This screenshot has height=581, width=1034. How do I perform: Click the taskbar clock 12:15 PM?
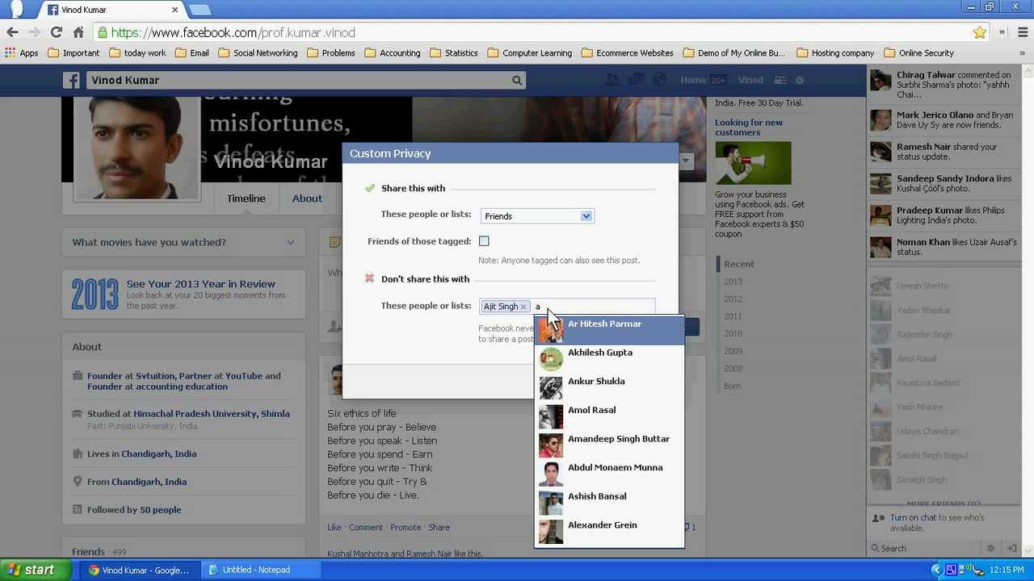pos(1006,570)
